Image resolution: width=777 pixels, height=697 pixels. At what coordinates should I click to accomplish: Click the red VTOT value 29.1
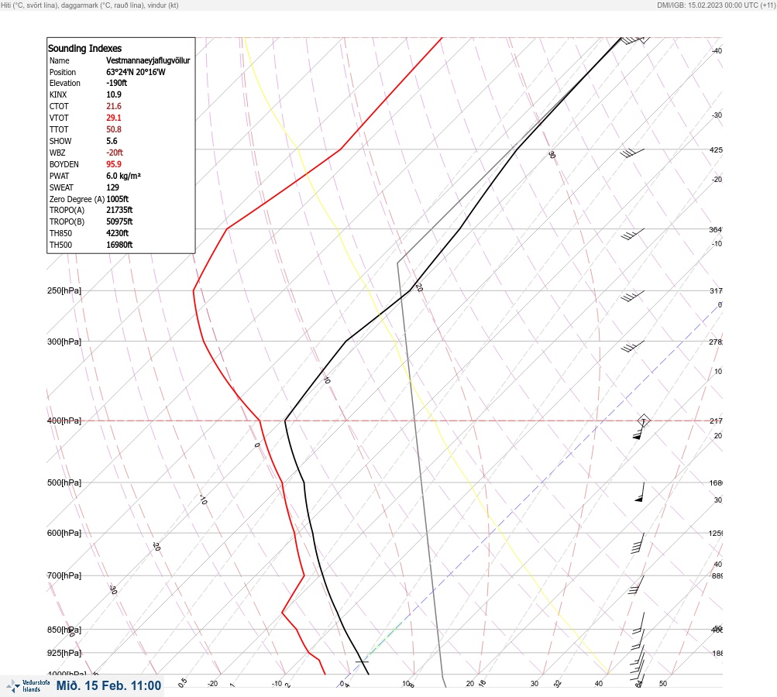click(113, 118)
